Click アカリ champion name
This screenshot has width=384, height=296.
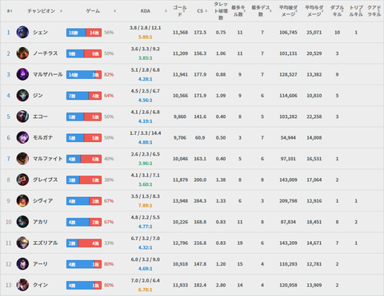(40, 222)
